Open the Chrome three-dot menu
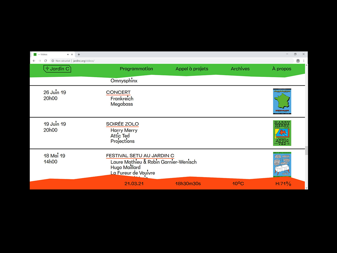The width and height of the screenshot is (337, 253). pos(304,61)
